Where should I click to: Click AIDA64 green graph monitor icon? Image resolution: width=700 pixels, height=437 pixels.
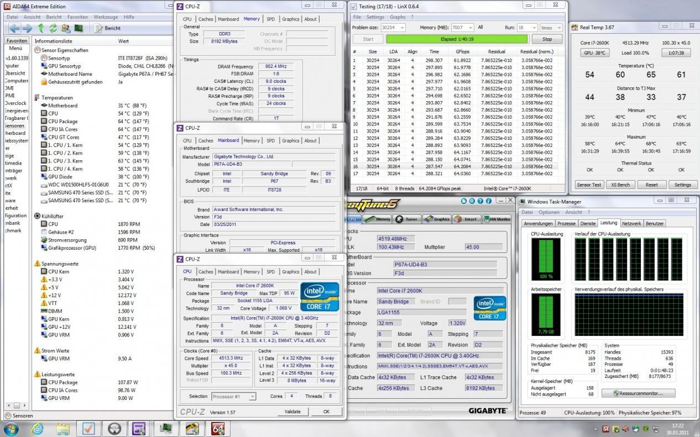tap(79, 28)
